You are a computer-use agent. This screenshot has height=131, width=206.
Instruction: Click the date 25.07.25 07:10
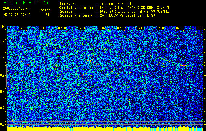[17, 15]
